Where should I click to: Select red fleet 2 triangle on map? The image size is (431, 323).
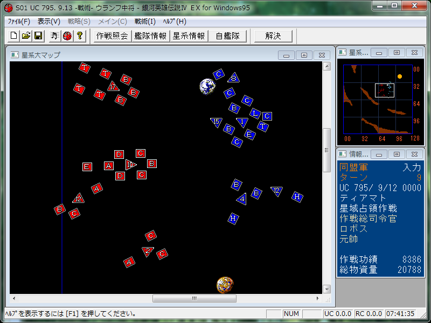(148, 251)
